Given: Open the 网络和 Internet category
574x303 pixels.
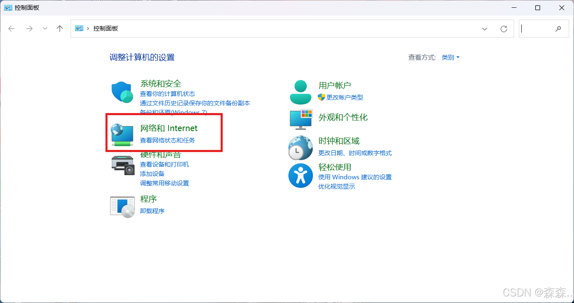Looking at the screenshot, I should [169, 128].
